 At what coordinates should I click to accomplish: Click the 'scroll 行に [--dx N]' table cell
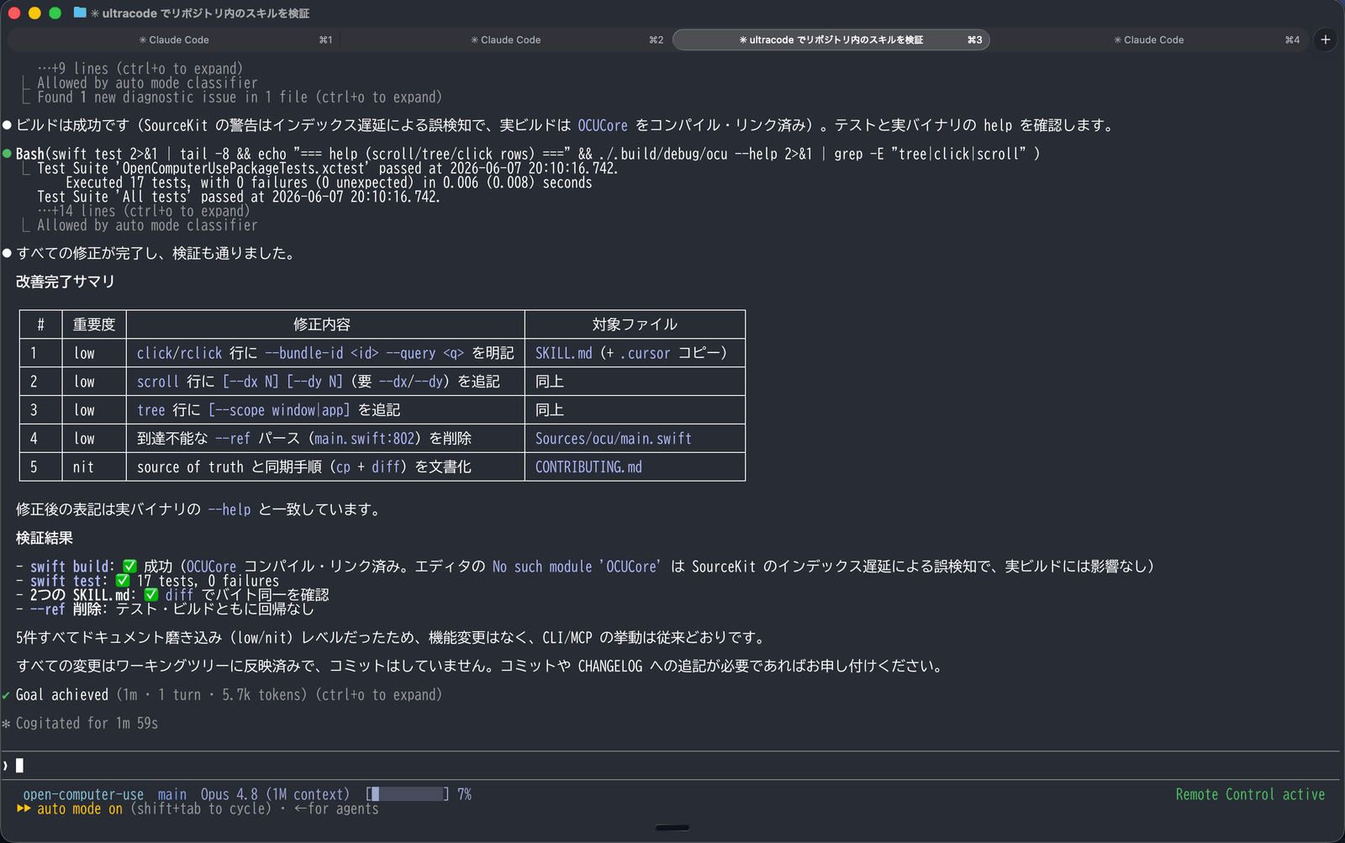click(x=325, y=382)
